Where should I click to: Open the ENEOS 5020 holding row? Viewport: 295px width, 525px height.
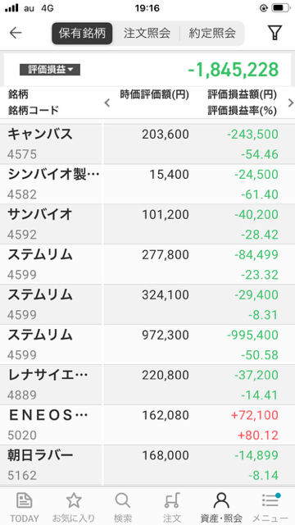(x=147, y=425)
